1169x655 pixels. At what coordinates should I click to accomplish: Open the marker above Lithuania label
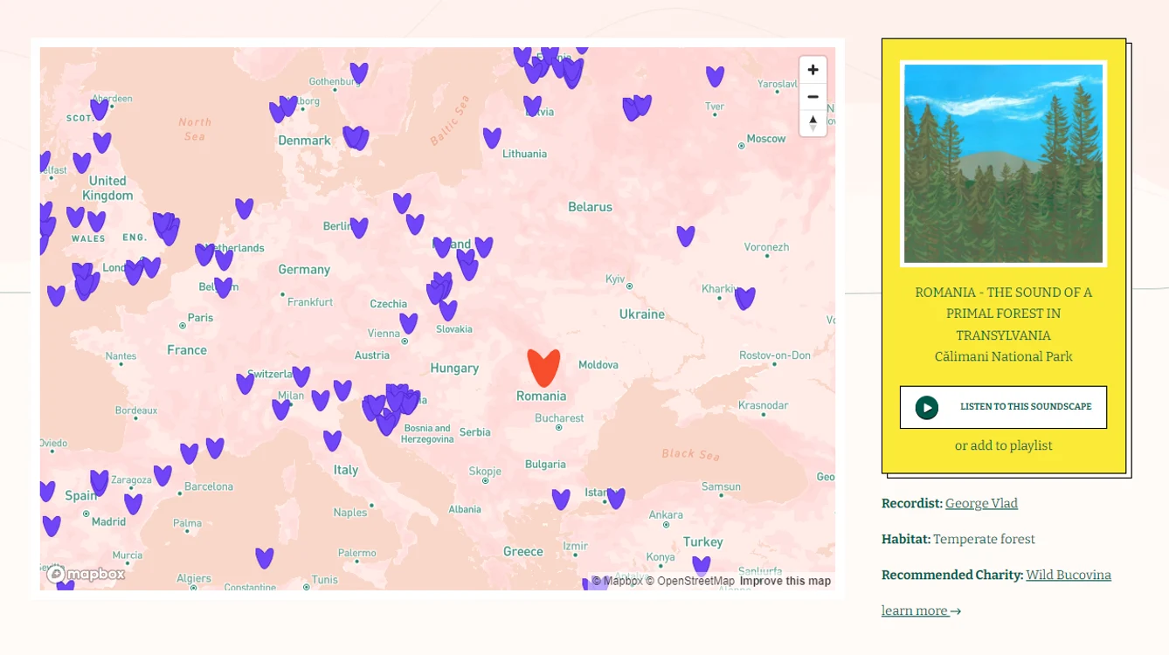coord(492,138)
